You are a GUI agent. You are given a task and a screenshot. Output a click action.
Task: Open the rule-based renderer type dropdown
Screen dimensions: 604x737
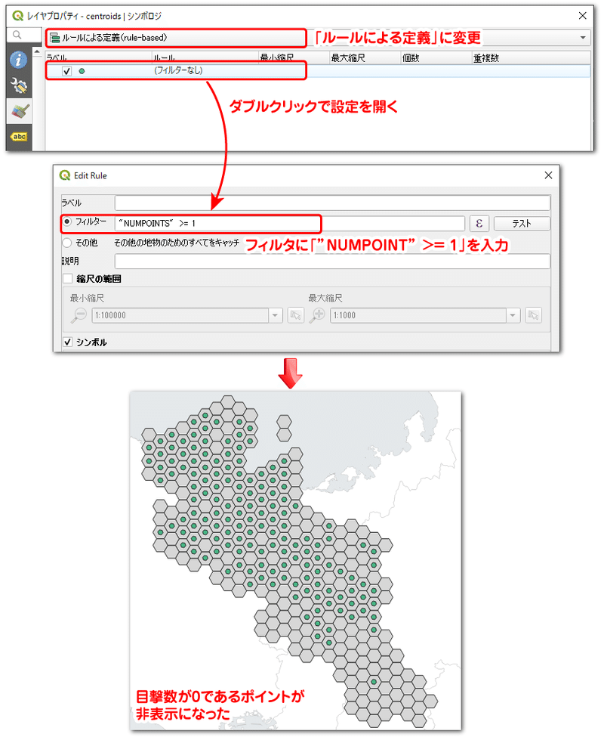317,38
